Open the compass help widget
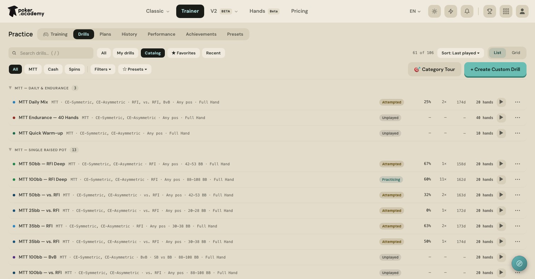 click(x=519, y=263)
